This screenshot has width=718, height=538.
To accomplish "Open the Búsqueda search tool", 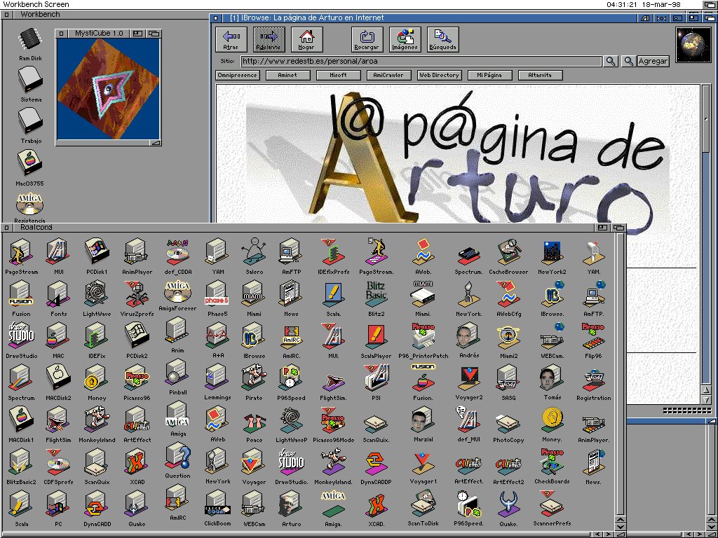I will pos(442,39).
